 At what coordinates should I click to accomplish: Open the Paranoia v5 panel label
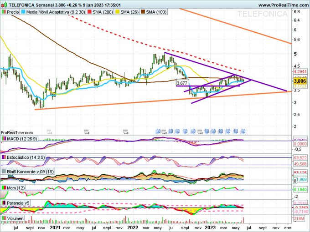coord(18,203)
